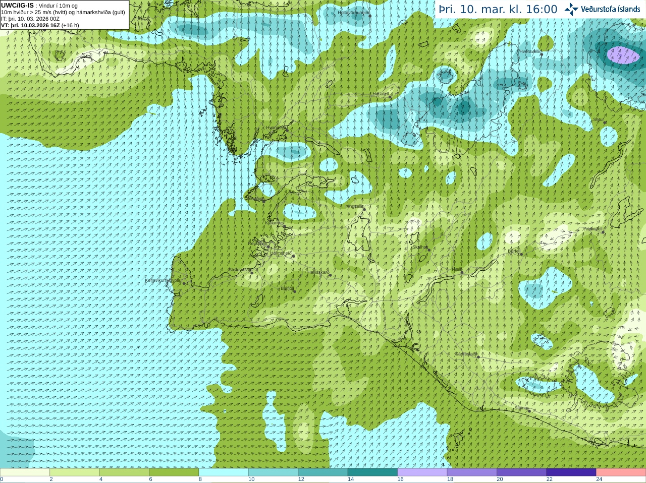
Task: Click the Kjalarnes station label
Action: [x=275, y=223]
